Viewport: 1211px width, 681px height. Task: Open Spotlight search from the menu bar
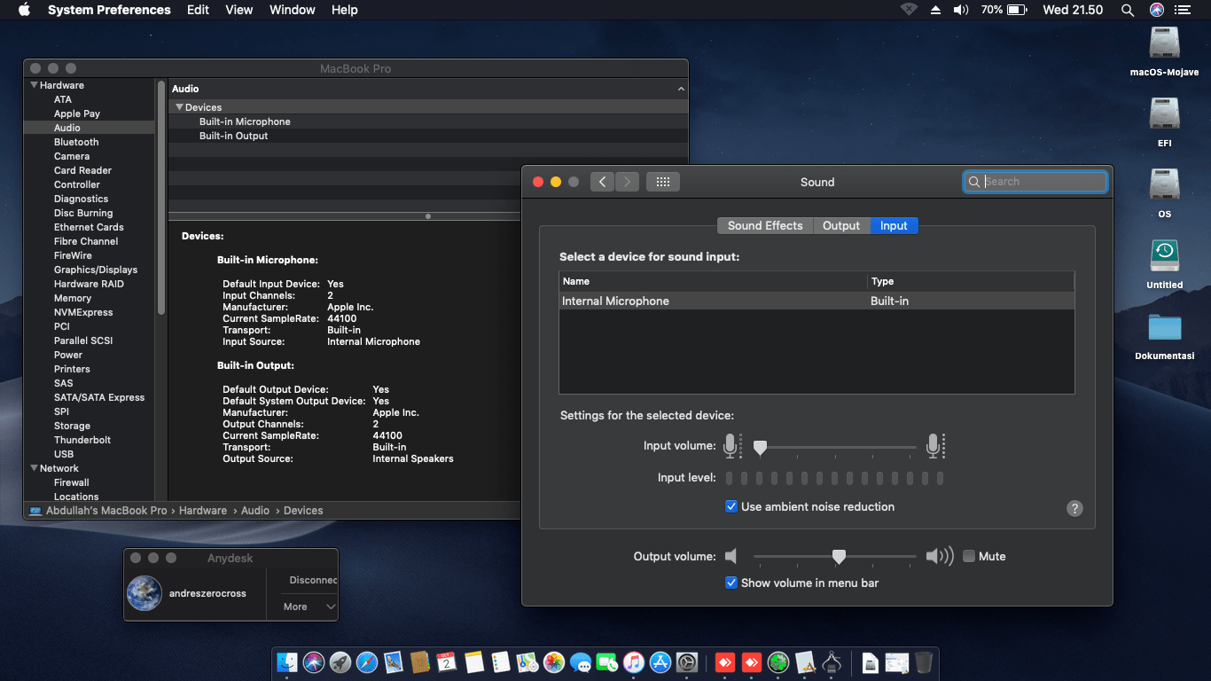pos(1127,10)
